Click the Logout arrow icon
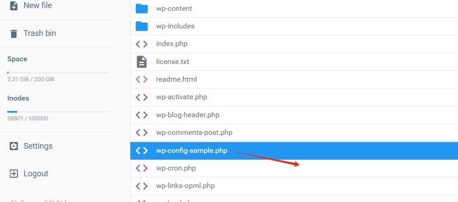 coord(14,174)
